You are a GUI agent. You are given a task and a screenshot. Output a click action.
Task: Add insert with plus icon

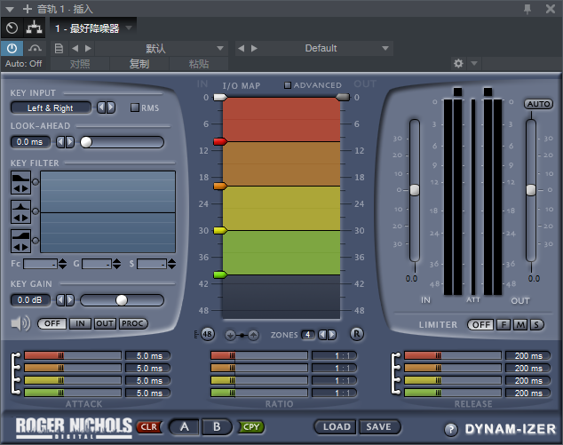pyautogui.click(x=28, y=9)
